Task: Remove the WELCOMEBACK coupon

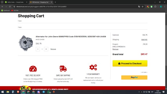Action: [115, 49]
